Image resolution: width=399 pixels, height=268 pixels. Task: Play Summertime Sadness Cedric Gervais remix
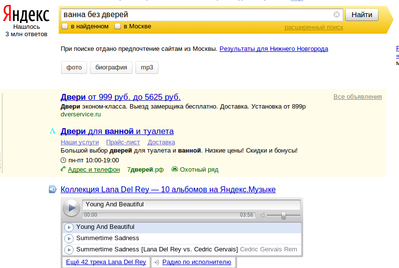(69, 250)
